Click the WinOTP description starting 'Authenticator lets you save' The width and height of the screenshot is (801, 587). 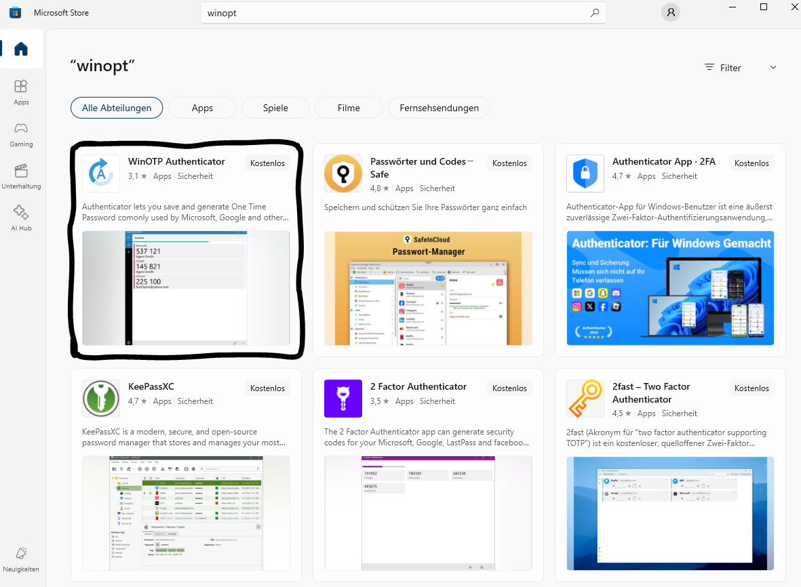[185, 212]
